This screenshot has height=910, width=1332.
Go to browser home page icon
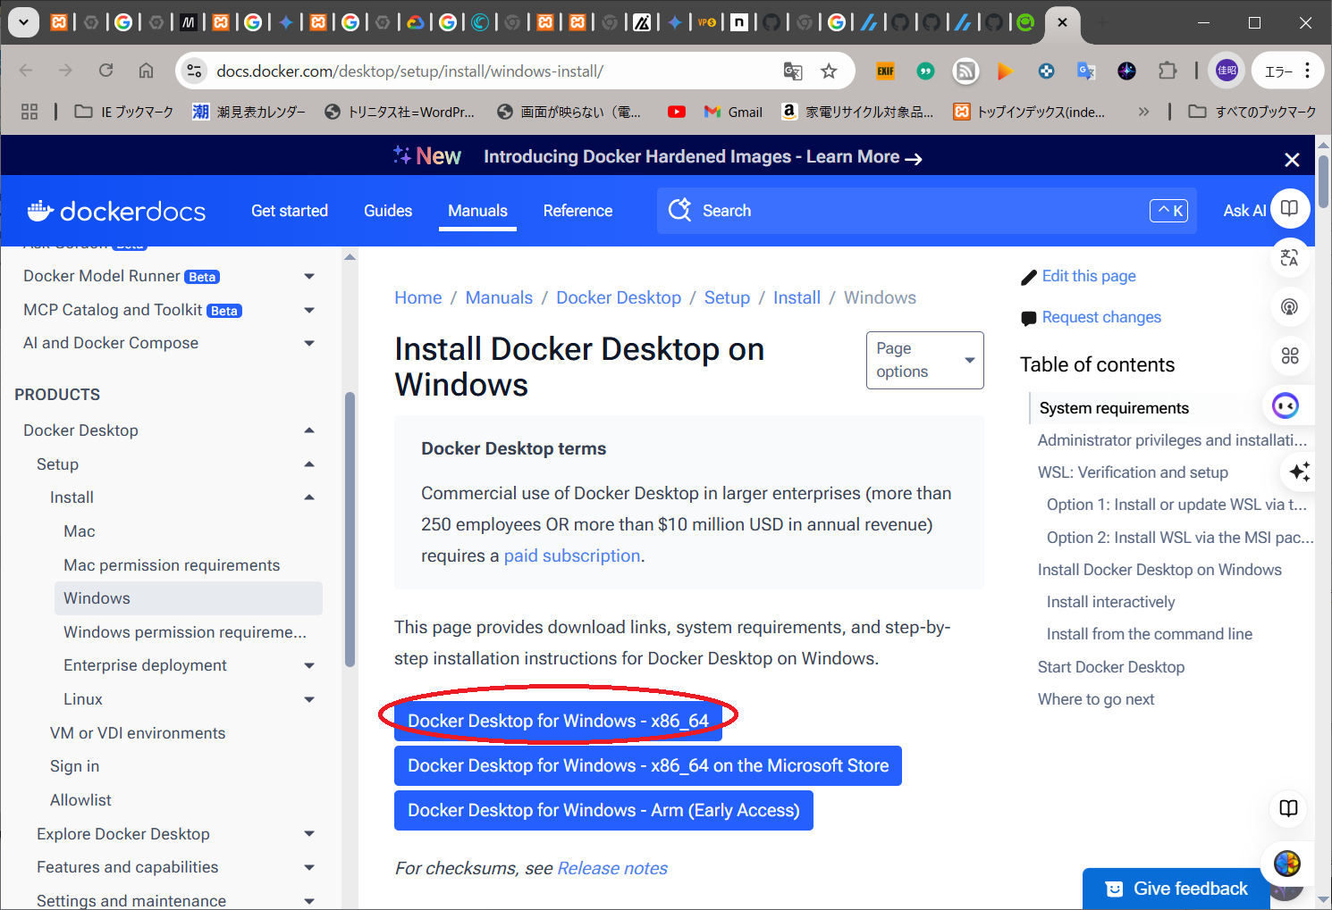[146, 71]
